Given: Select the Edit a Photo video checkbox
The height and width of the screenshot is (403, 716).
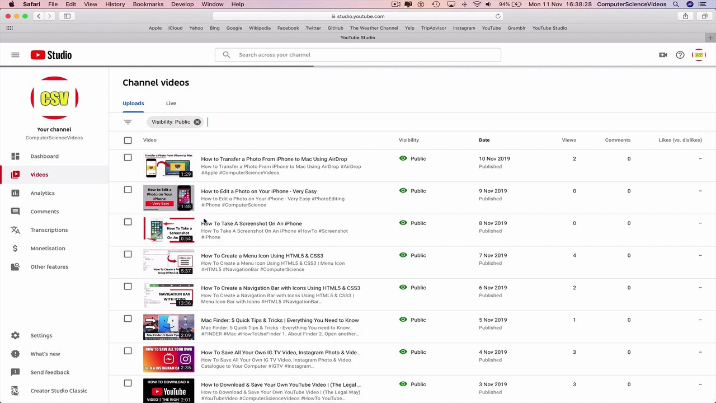Looking at the screenshot, I should pos(128,190).
